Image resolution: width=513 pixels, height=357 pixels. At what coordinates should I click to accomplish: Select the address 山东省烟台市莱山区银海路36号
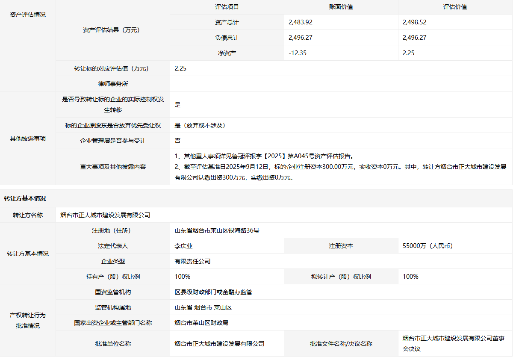pyautogui.click(x=217, y=230)
